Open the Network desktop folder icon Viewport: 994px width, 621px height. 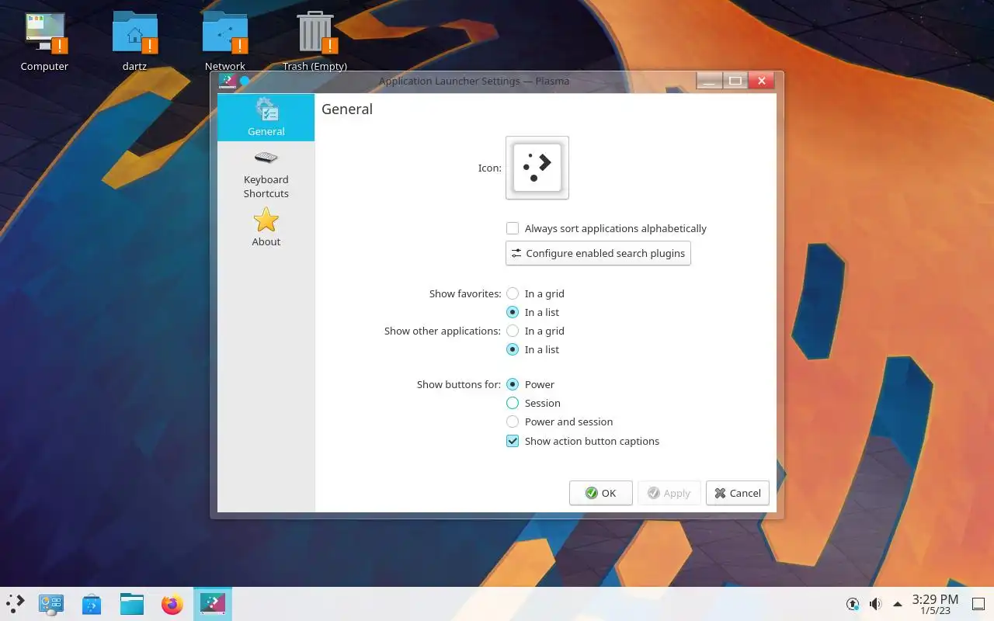[x=225, y=42]
